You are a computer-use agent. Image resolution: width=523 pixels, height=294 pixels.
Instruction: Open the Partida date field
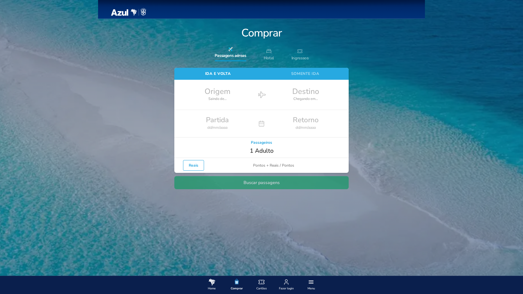coord(217,123)
